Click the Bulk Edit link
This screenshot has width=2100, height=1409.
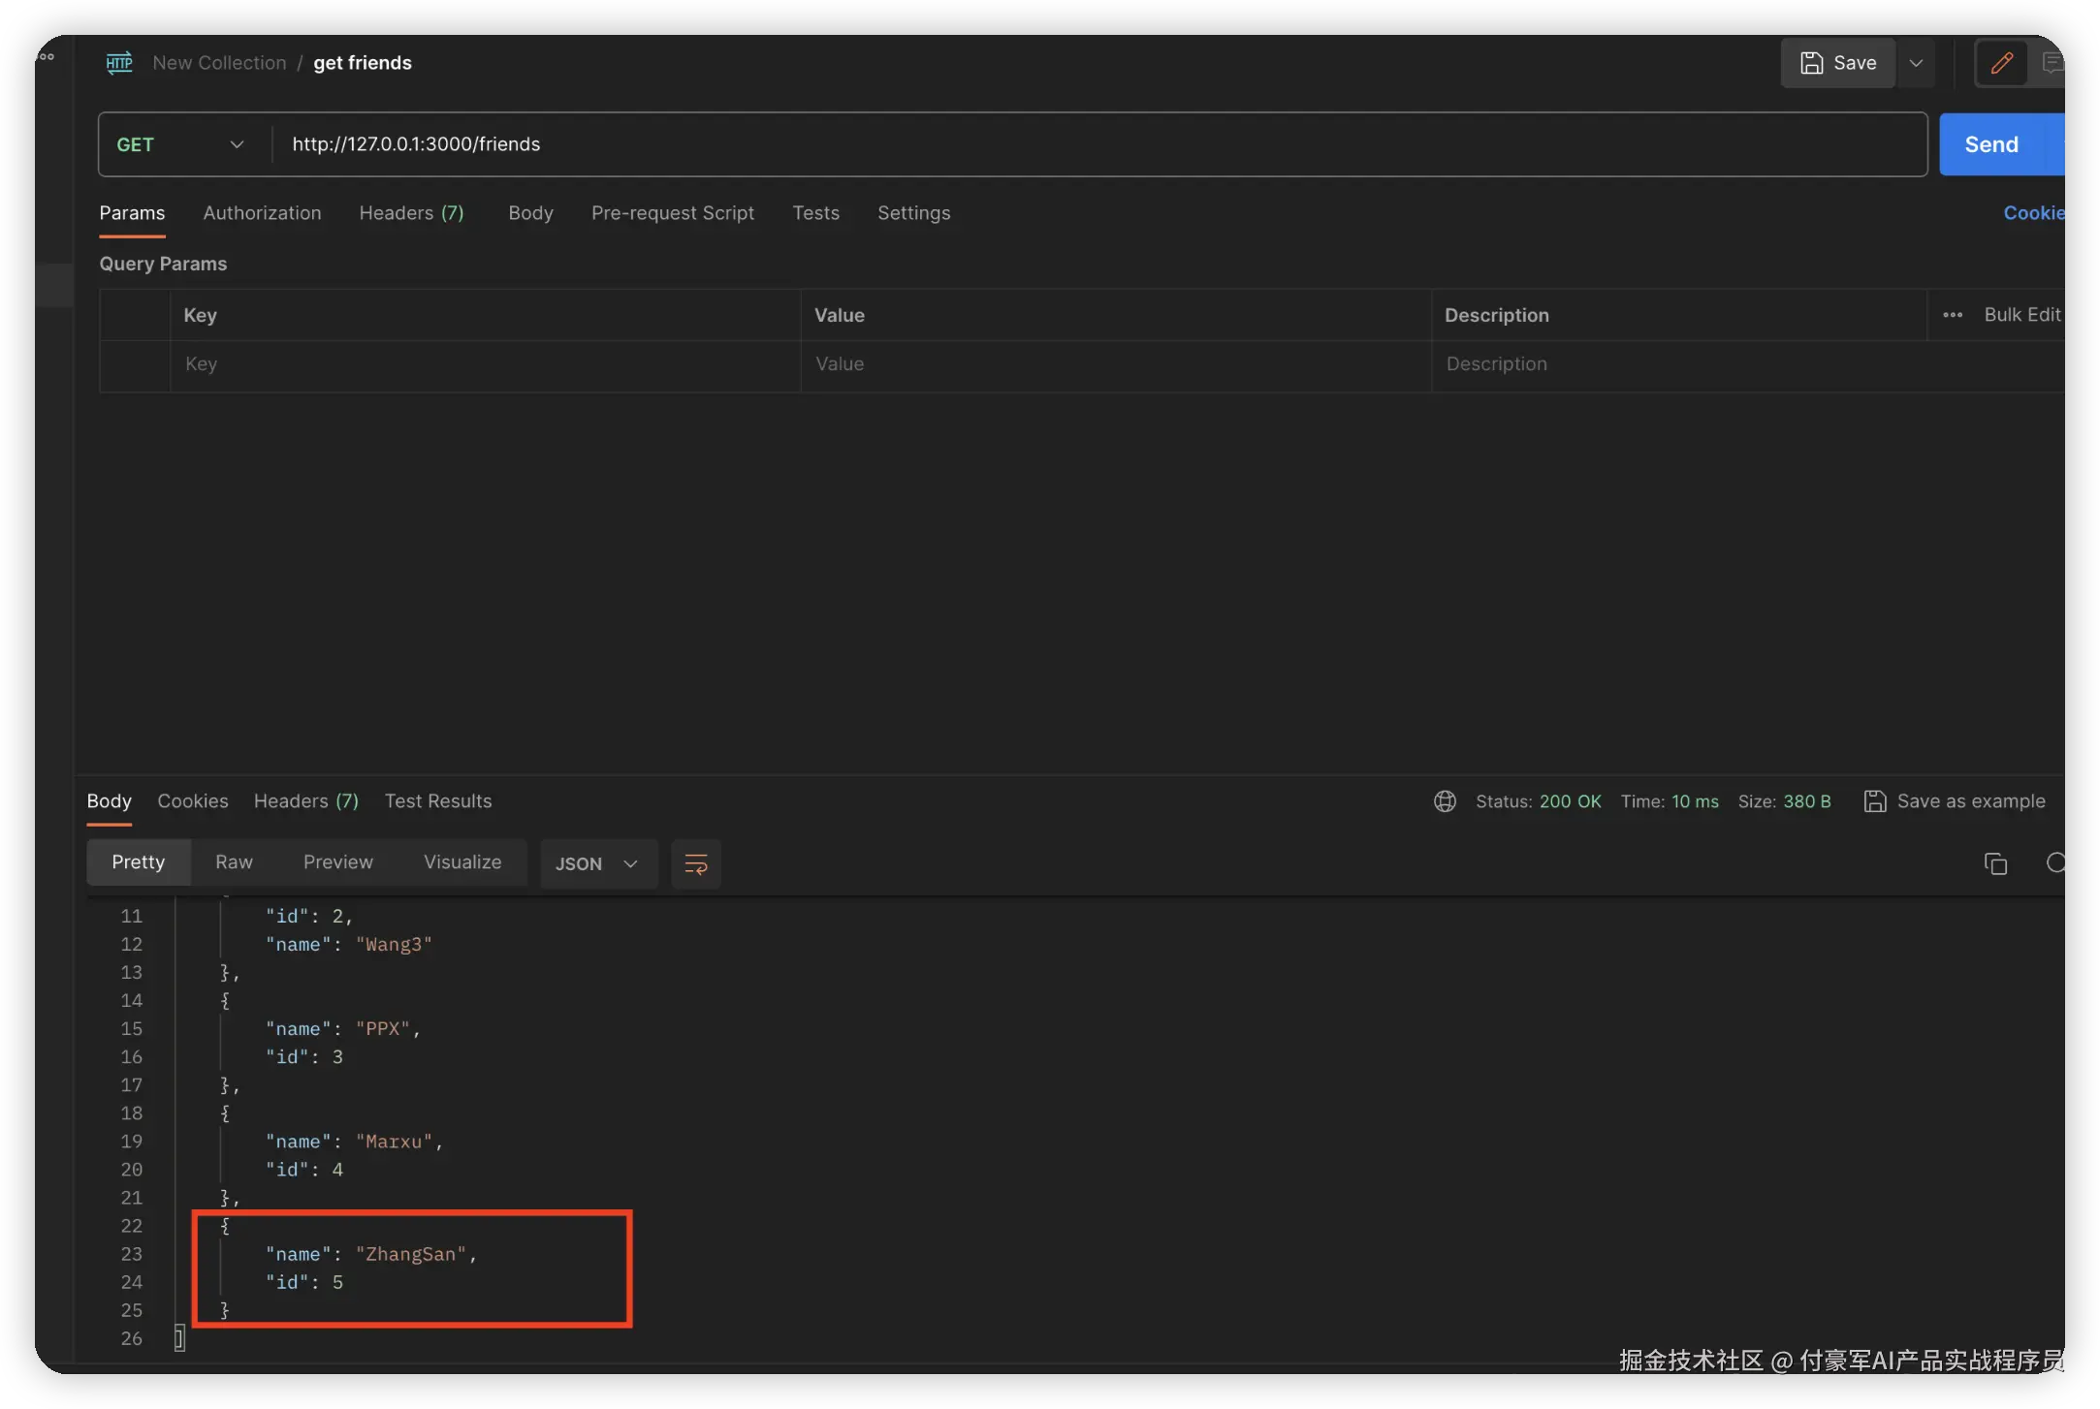pos(2022,315)
